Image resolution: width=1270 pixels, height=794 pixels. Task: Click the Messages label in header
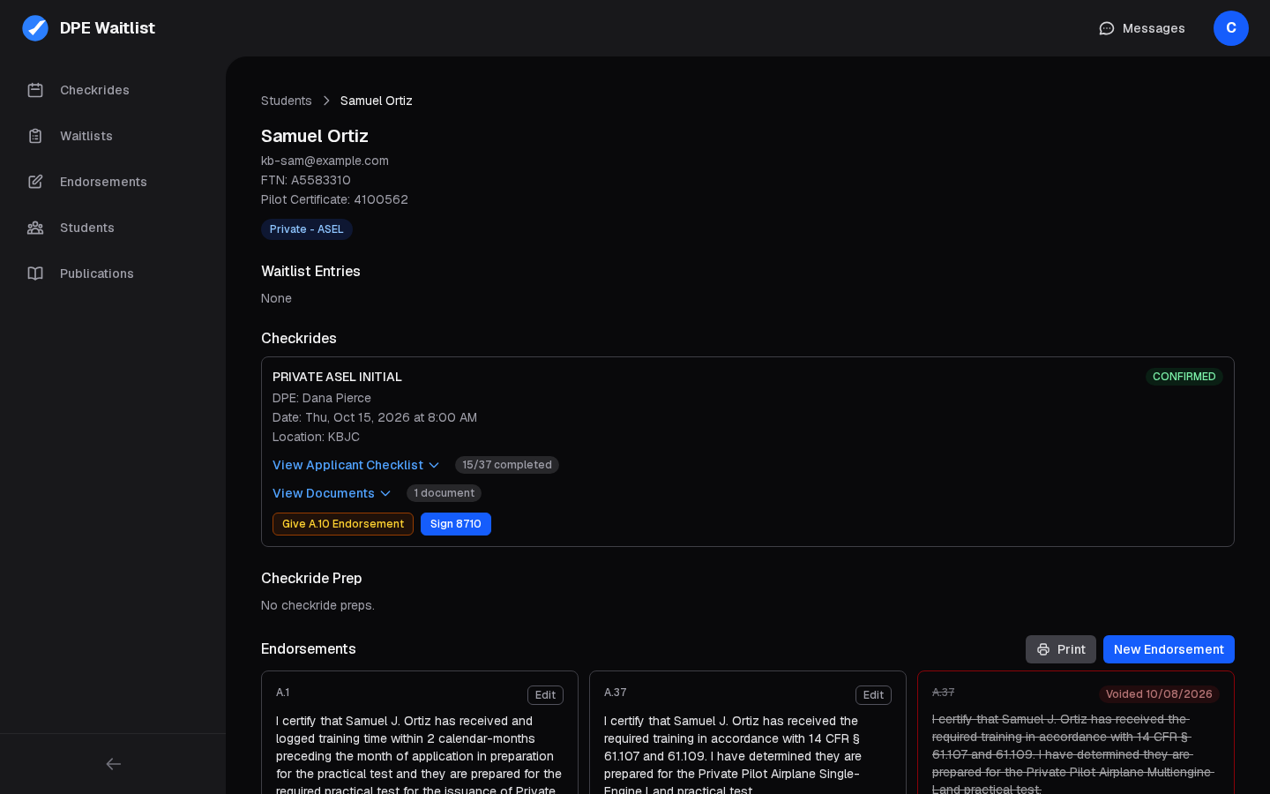1154,28
